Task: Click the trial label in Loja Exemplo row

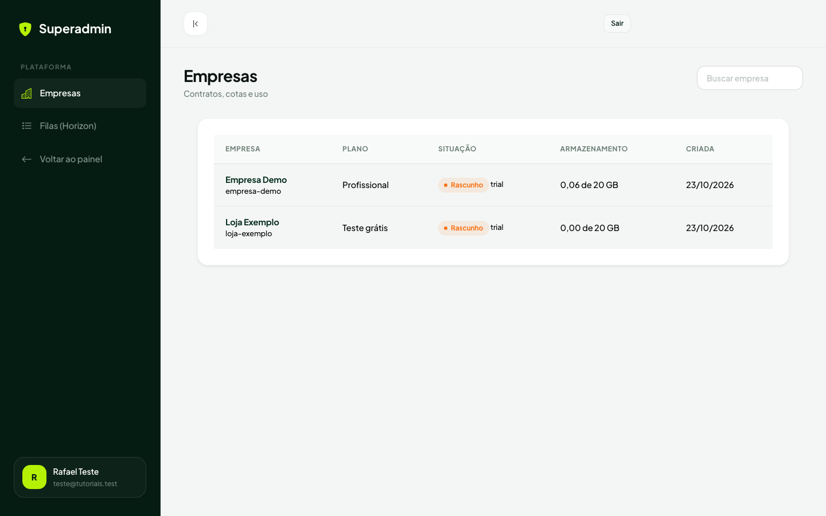Action: pyautogui.click(x=497, y=228)
